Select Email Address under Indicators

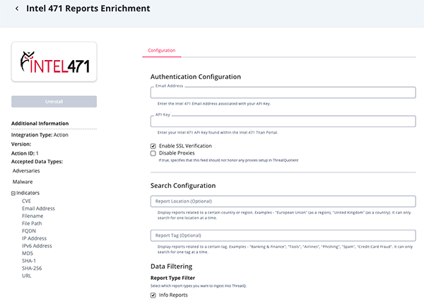(x=38, y=208)
